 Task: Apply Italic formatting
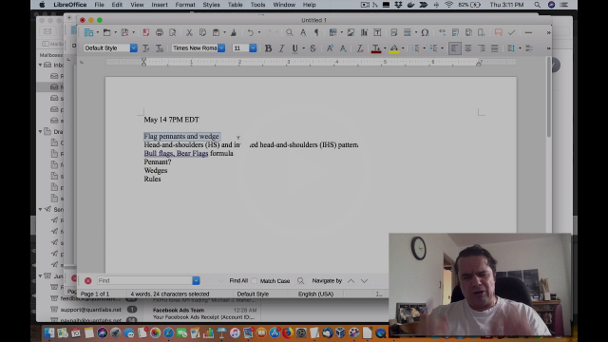(x=281, y=48)
